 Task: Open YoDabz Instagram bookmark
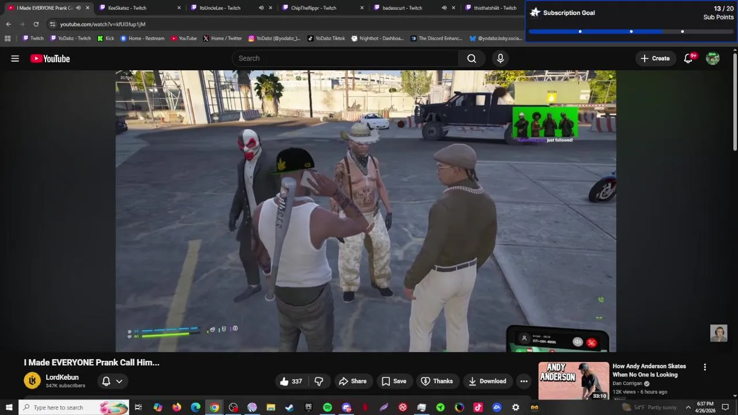(x=274, y=39)
